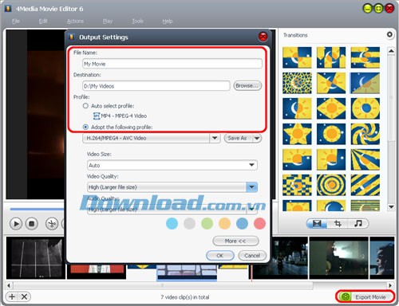This screenshot has width=399, height=306.
Task: Select the night street clip thumbnail
Action: click(280, 257)
